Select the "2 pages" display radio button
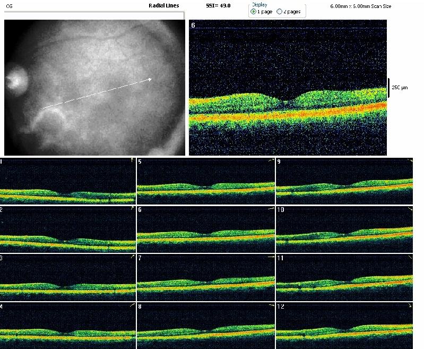424x349 pixels. coord(279,11)
